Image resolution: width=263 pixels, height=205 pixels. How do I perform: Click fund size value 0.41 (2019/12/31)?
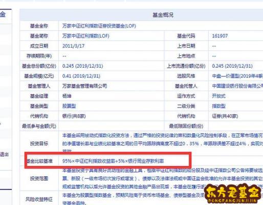point(81,76)
